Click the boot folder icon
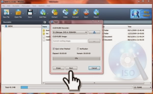This screenshot has width=153, height=94. pos(44,30)
